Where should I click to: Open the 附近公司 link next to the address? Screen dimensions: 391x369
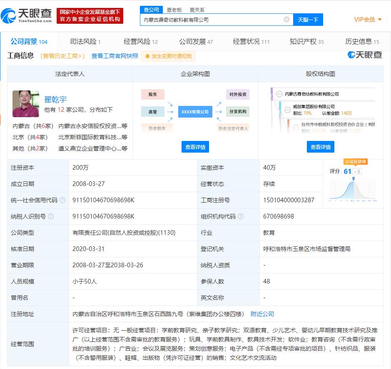pyautogui.click(x=262, y=314)
